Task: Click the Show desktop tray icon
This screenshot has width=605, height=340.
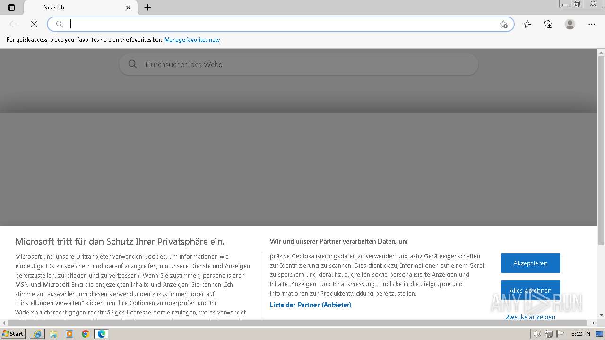Action: [599, 334]
